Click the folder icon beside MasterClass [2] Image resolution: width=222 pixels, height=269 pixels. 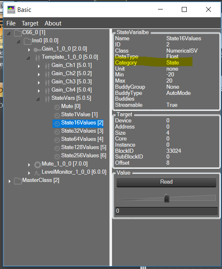[18, 181]
